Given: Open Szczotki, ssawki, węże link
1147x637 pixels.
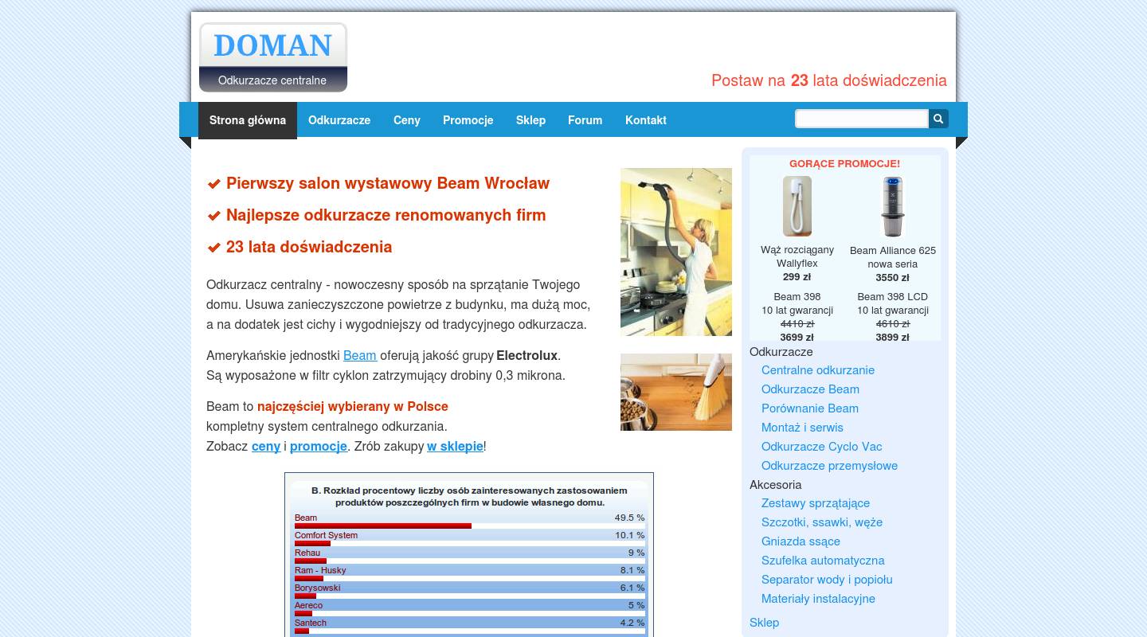Looking at the screenshot, I should (x=822, y=522).
